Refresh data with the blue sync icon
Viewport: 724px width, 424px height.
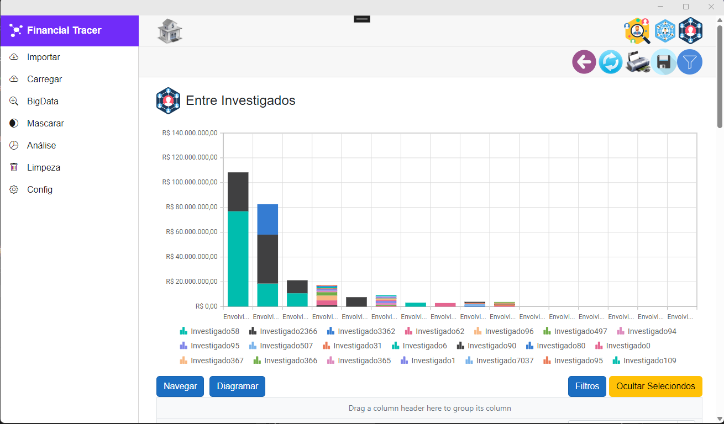pos(611,62)
